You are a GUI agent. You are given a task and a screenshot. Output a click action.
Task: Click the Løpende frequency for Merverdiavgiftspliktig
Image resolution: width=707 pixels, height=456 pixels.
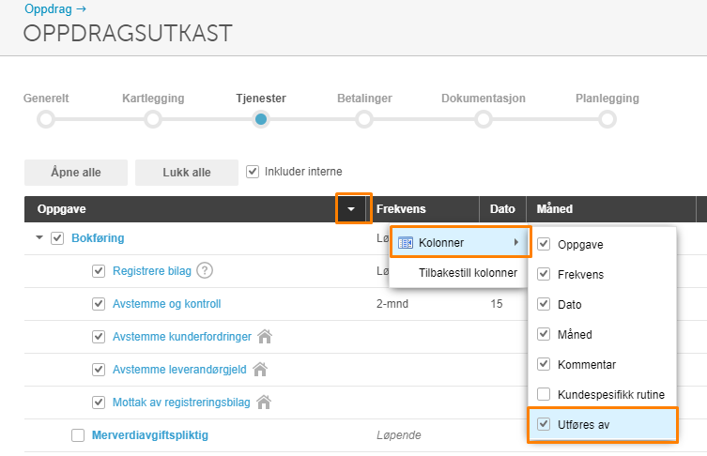399,435
